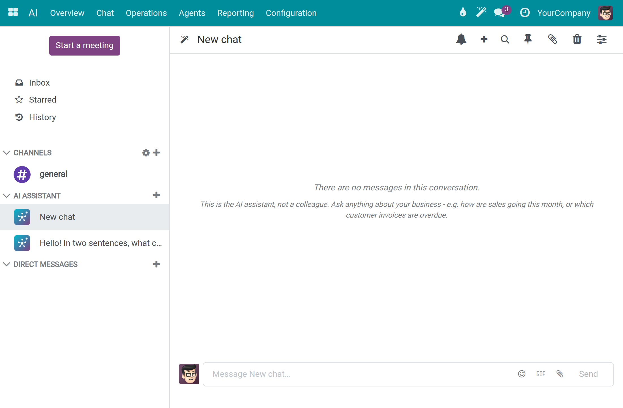This screenshot has height=408, width=623.
Task: Click the Send button
Action: pos(588,374)
